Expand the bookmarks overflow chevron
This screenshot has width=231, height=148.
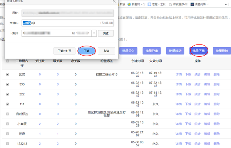click(x=226, y=4)
